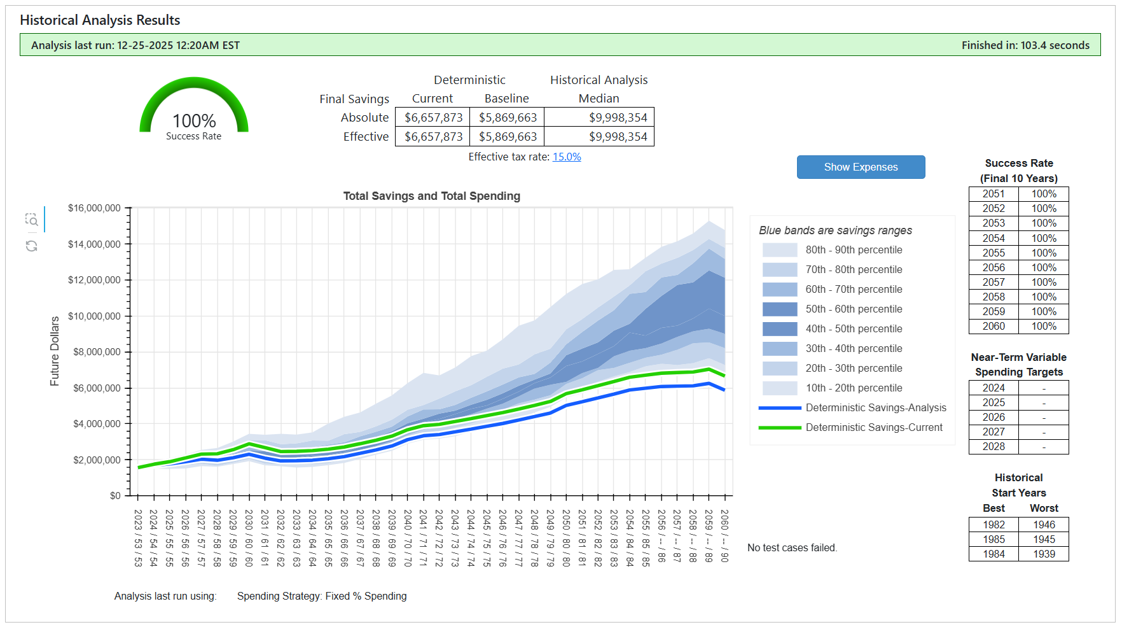Click the Show Expenses button
Viewport: 1122px width, 627px height.
(861, 167)
